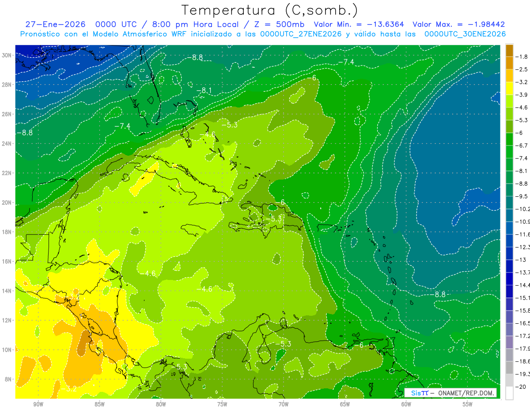Click "Valor Min. = -13.6364" value
The image size is (530, 410).
coord(359,25)
